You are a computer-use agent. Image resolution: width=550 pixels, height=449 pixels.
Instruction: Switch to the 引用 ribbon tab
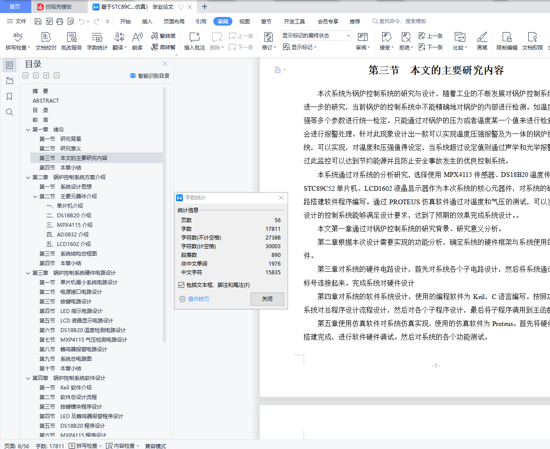201,21
